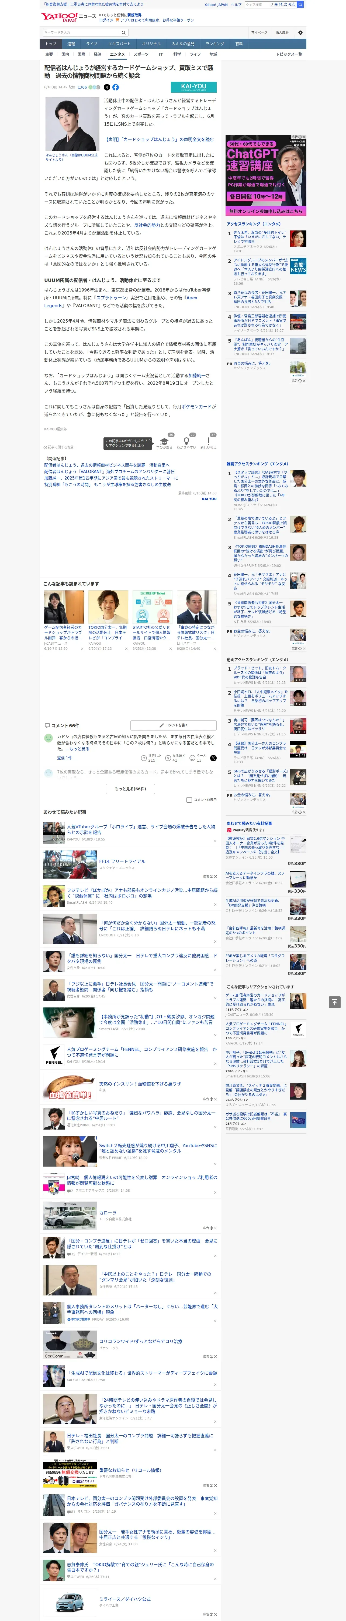Open the ChatGPT速習講座 ad banner

click(x=266, y=176)
